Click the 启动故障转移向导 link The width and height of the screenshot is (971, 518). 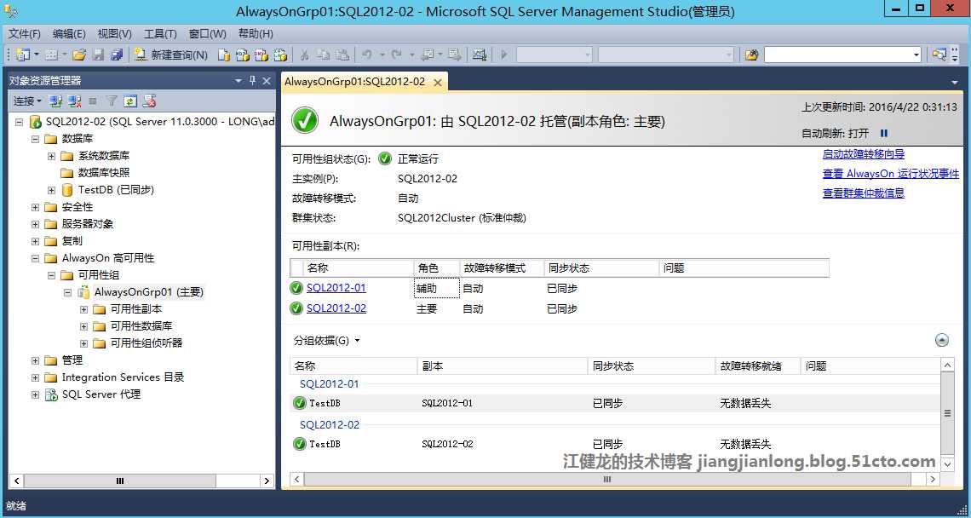point(863,153)
